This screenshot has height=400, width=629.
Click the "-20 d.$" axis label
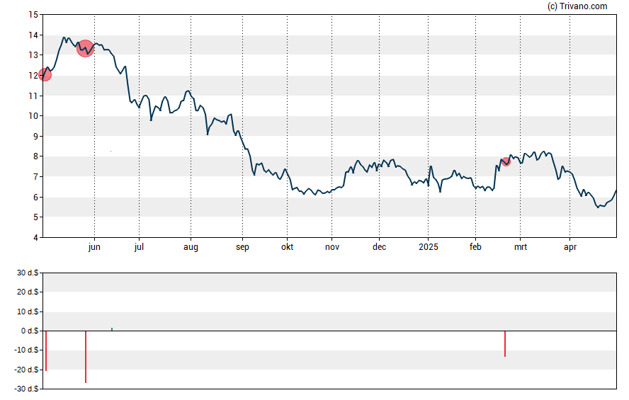click(x=26, y=370)
